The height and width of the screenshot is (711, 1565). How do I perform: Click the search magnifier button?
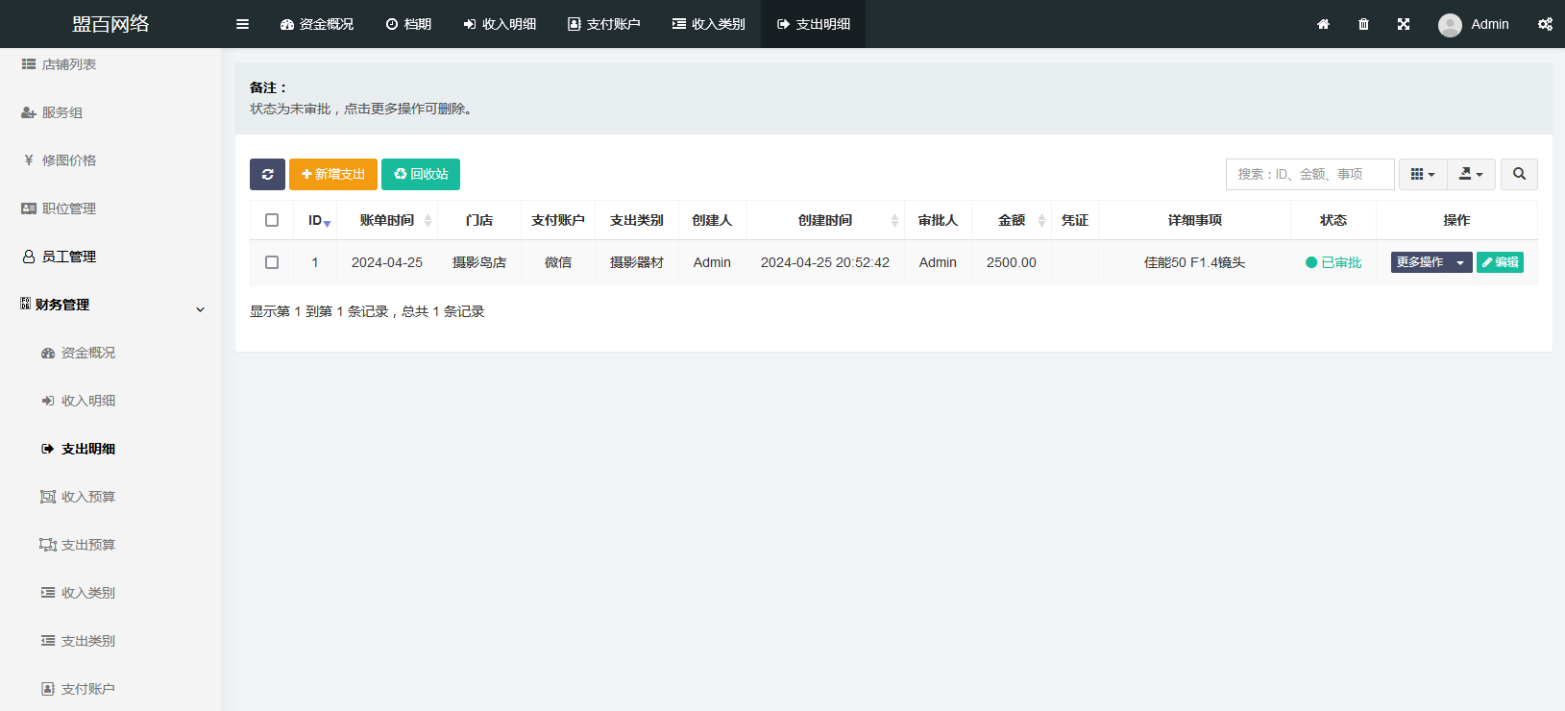coord(1519,174)
